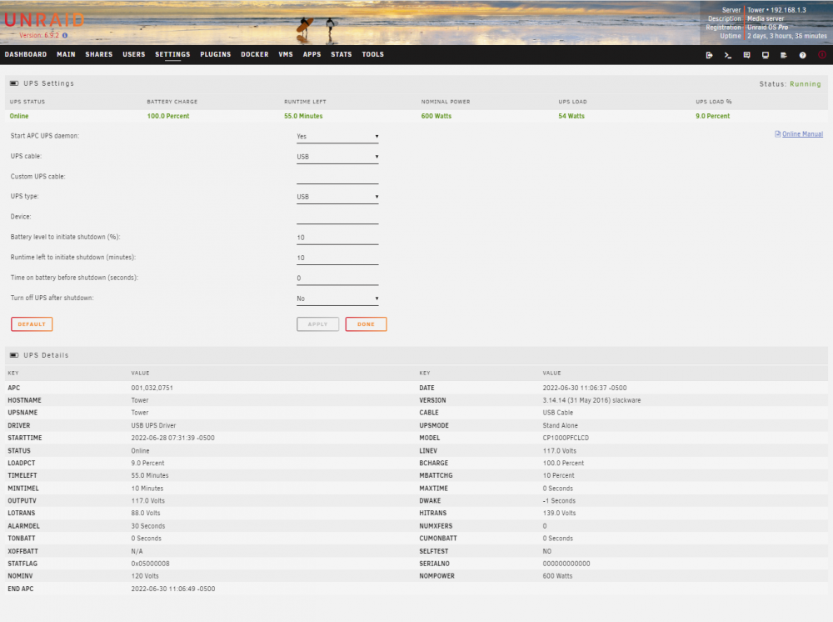This screenshot has height=622, width=833.
Task: Click the Battery level to initiate shutdown field
Action: coord(337,238)
